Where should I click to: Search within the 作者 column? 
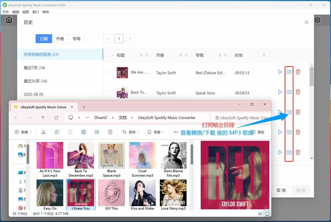[x=186, y=55]
